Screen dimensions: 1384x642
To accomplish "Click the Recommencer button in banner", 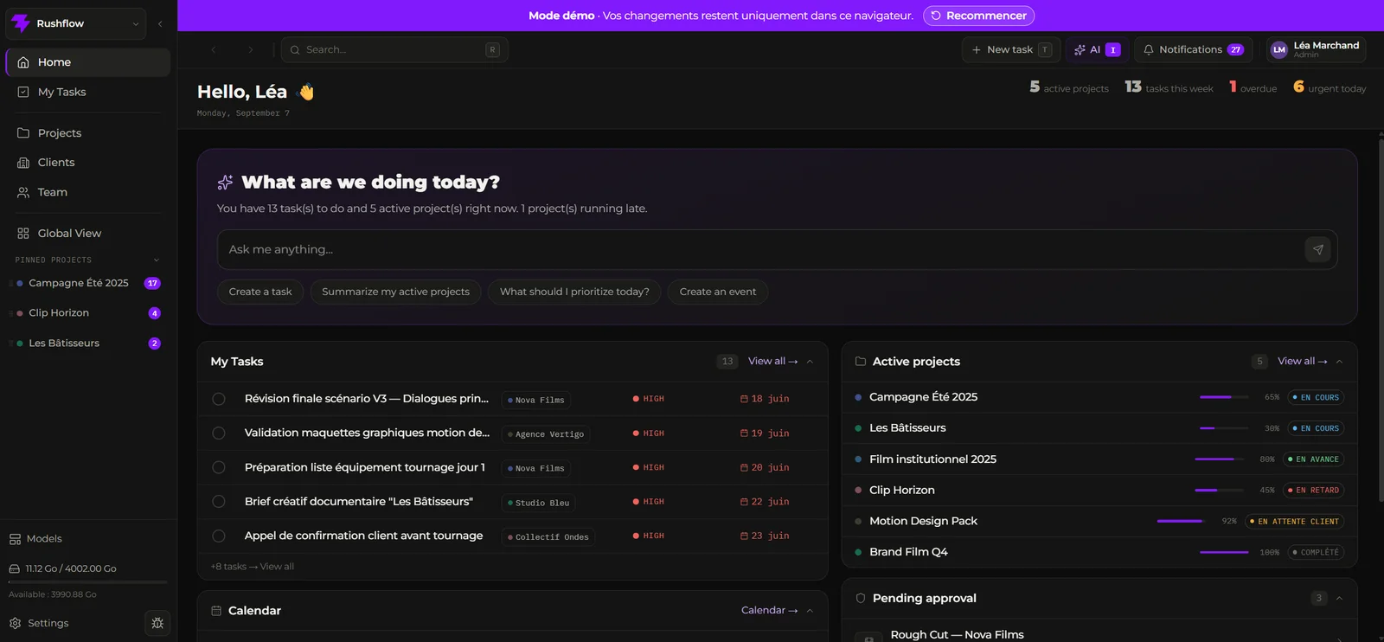I will [978, 16].
